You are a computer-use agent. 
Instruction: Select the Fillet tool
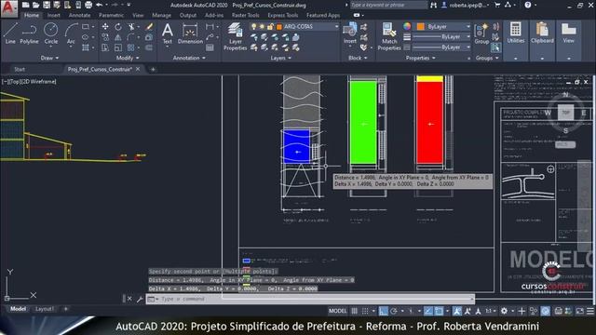[130, 37]
